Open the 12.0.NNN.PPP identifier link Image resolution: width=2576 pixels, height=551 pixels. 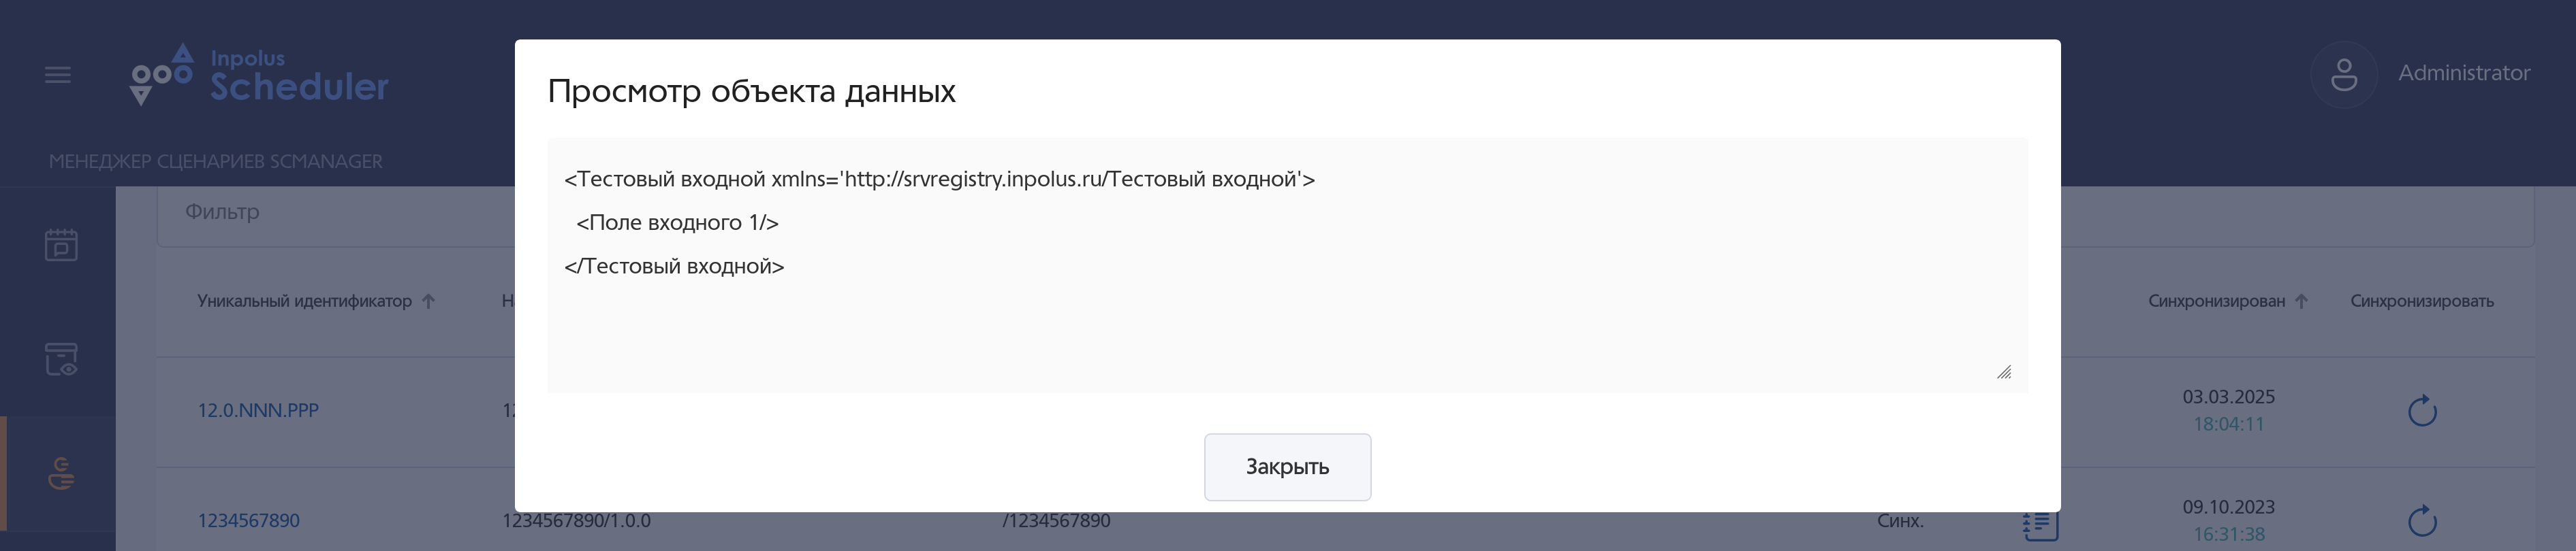[257, 410]
